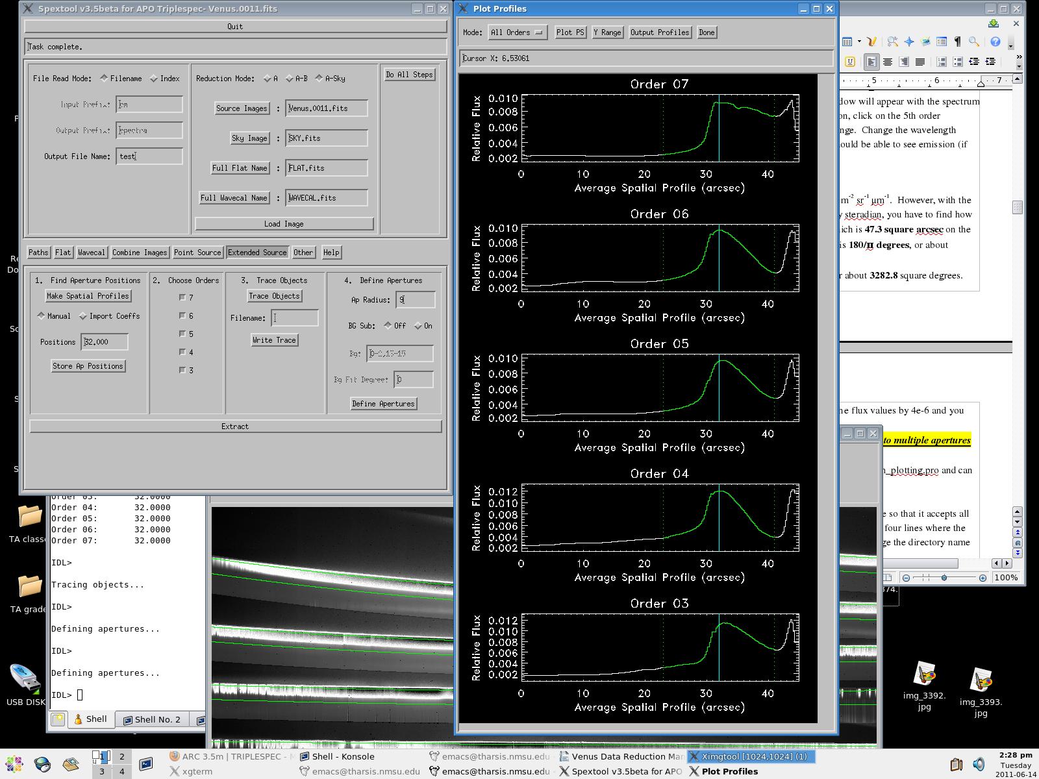Open the CentOS application menu icon

coord(14,763)
